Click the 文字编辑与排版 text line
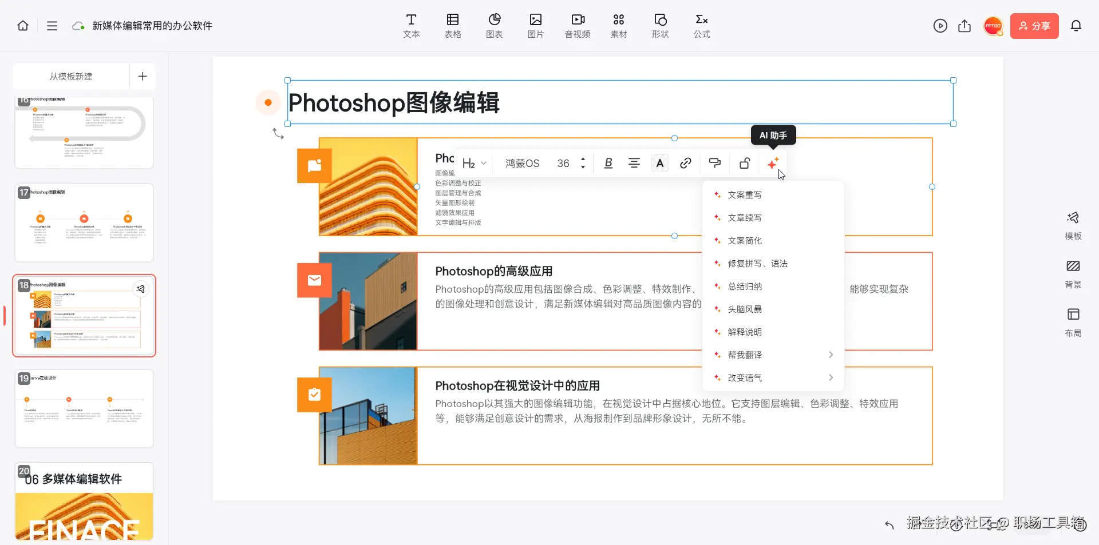Image resolution: width=1099 pixels, height=545 pixels. click(x=458, y=222)
